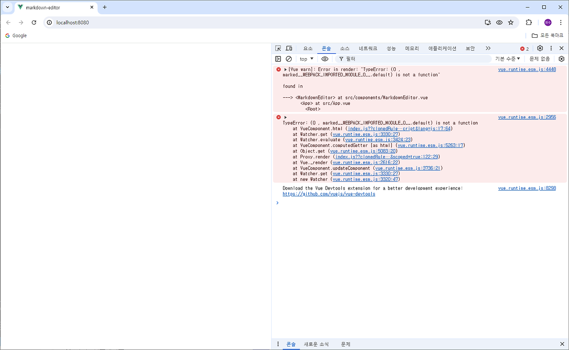The height and width of the screenshot is (350, 569).
Task: Select the 콘솔 tab in top bar
Action: (x=326, y=48)
